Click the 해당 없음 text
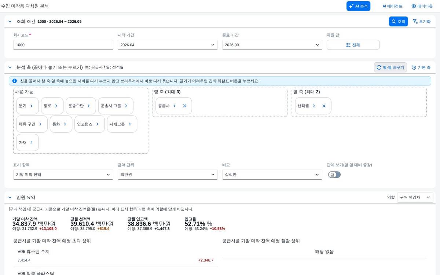The height and width of the screenshot is (275, 440). (x=324, y=252)
